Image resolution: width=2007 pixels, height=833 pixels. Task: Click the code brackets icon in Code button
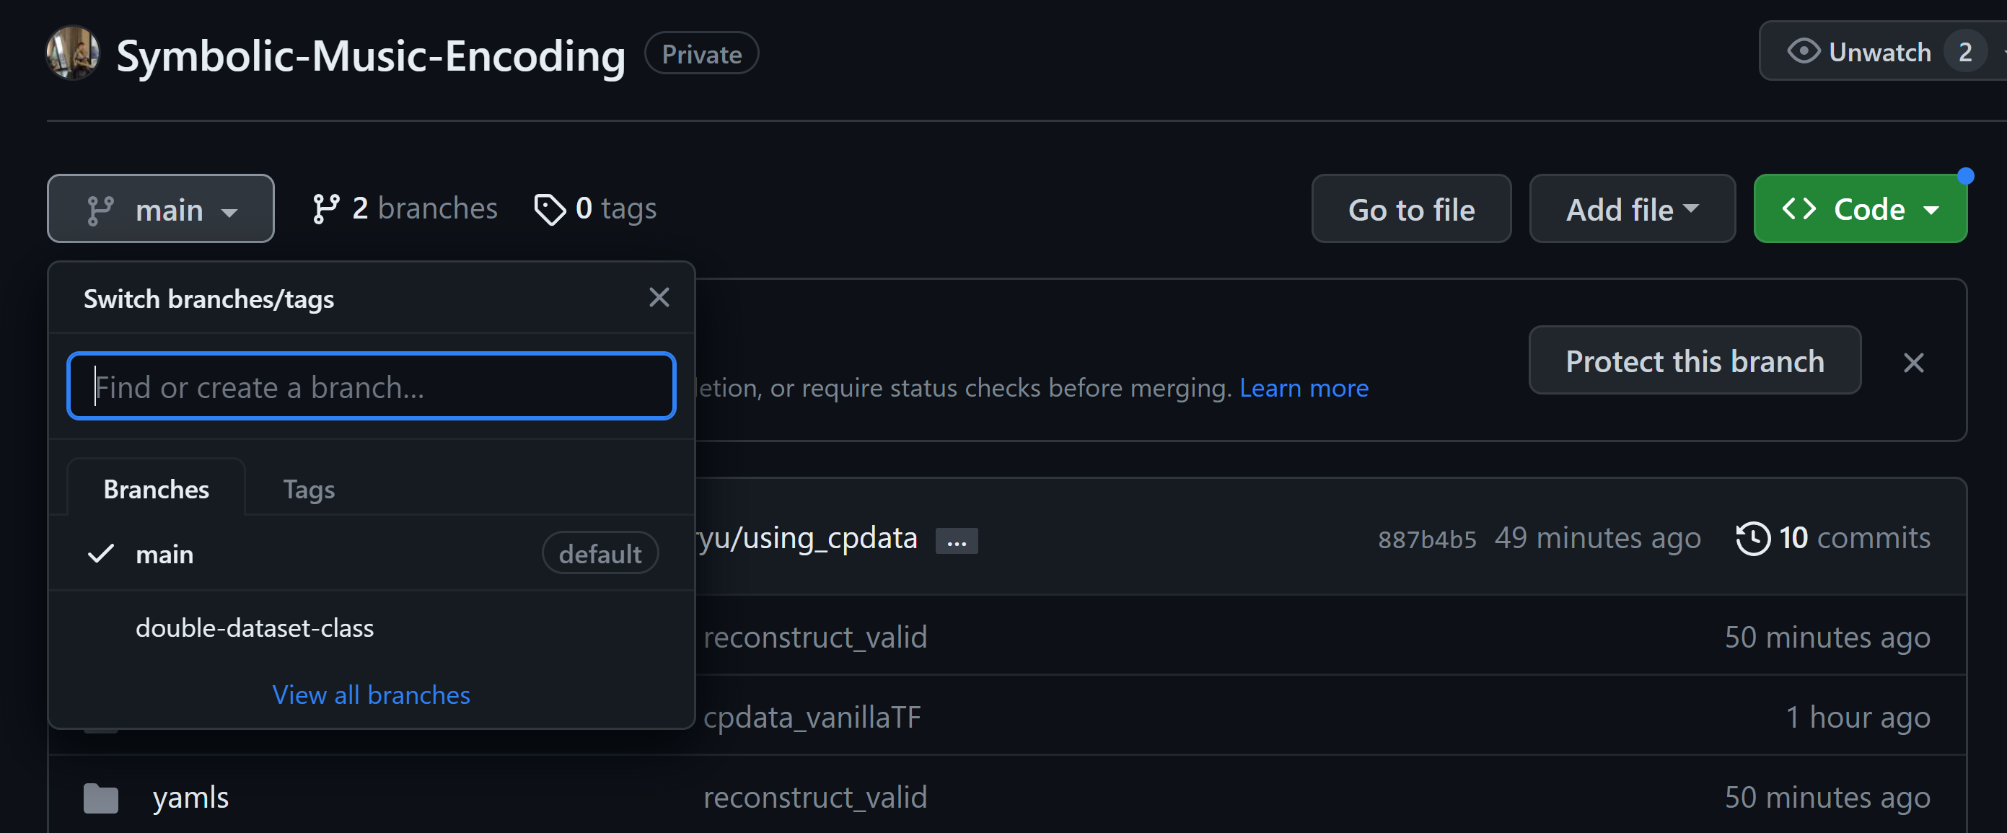(x=1801, y=208)
